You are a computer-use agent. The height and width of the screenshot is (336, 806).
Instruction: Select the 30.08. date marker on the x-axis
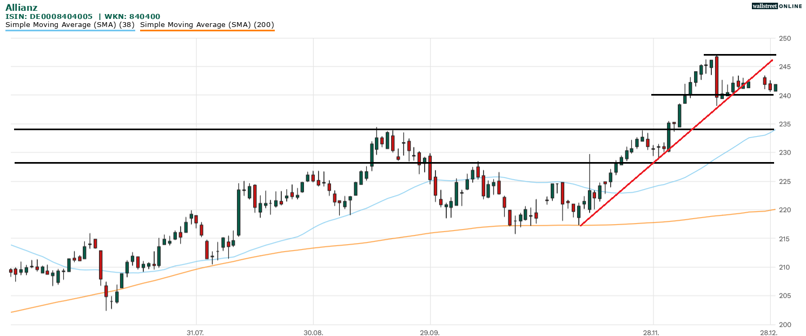pyautogui.click(x=313, y=331)
